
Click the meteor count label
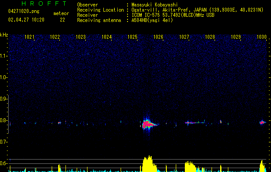(x=61, y=13)
